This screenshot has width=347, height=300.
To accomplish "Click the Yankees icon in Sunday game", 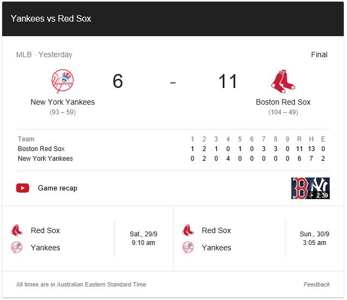I will (x=188, y=248).
